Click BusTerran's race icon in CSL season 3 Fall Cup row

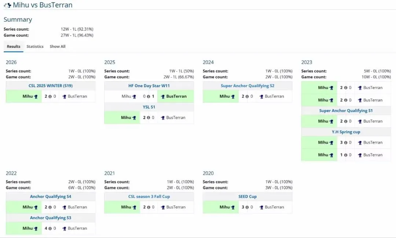point(163,207)
